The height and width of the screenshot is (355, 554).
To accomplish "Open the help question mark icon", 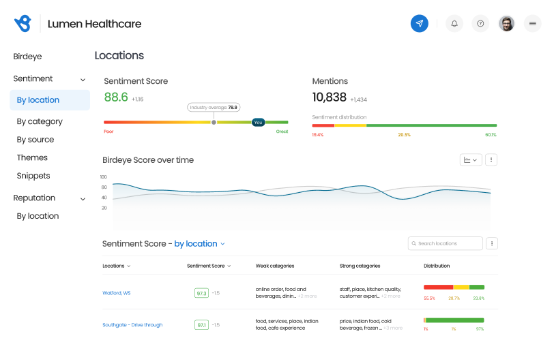I will click(x=480, y=24).
